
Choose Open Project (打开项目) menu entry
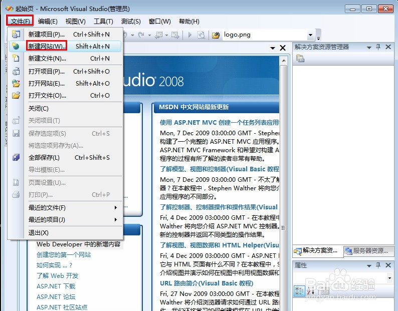pos(66,71)
